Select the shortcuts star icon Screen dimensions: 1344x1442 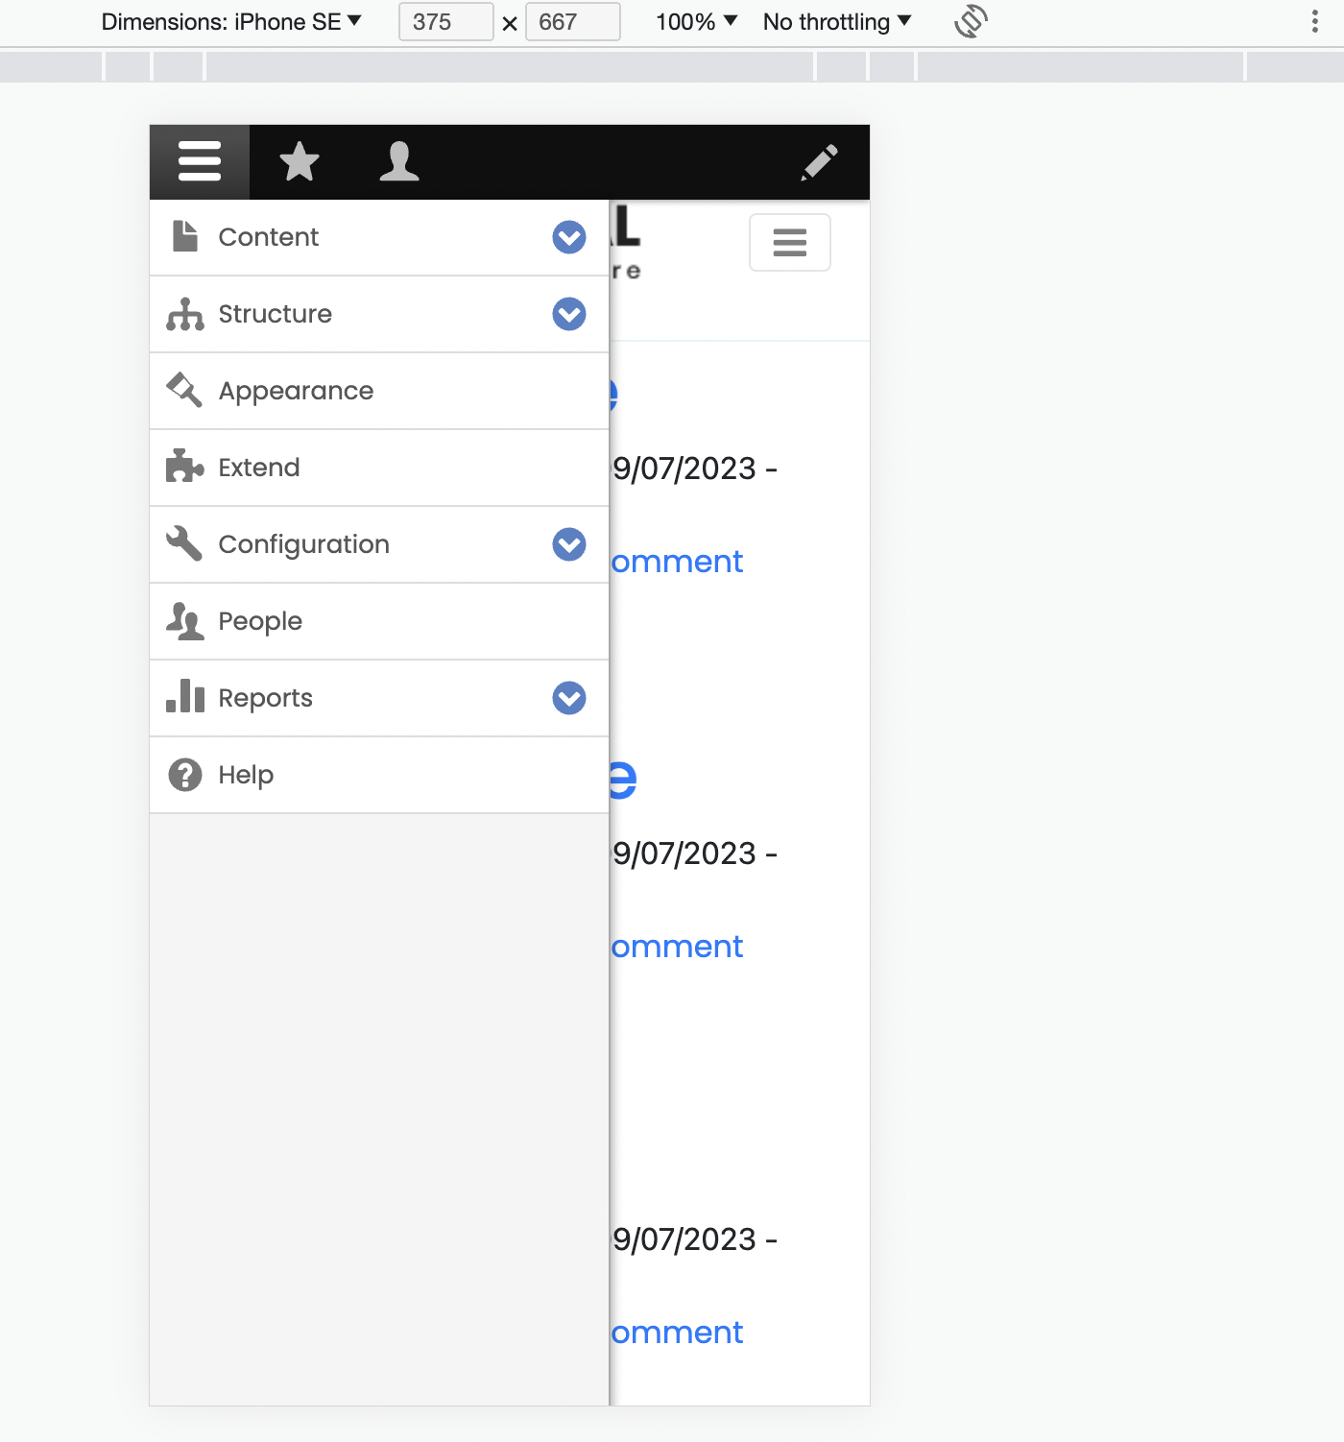click(x=299, y=161)
